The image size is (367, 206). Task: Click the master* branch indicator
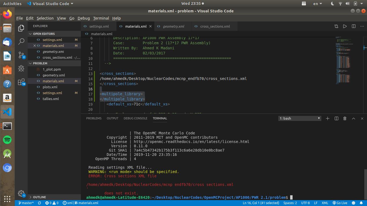[x=26, y=203]
